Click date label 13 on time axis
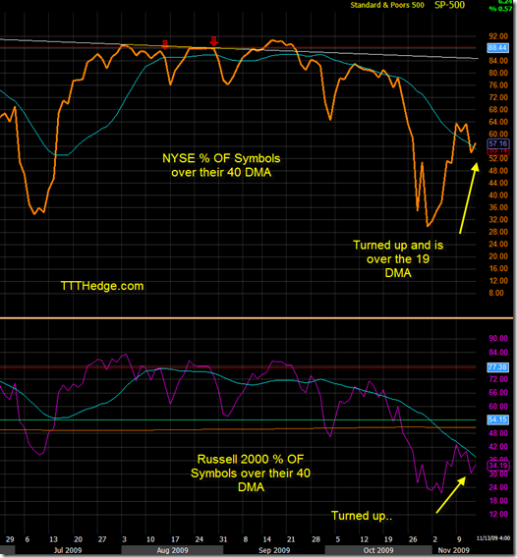This screenshot has height=558, width=517. coord(53,539)
